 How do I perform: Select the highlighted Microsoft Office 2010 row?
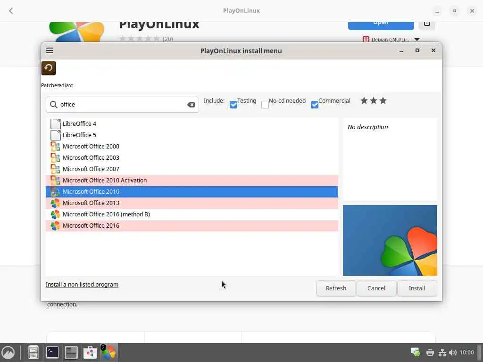coord(192,192)
